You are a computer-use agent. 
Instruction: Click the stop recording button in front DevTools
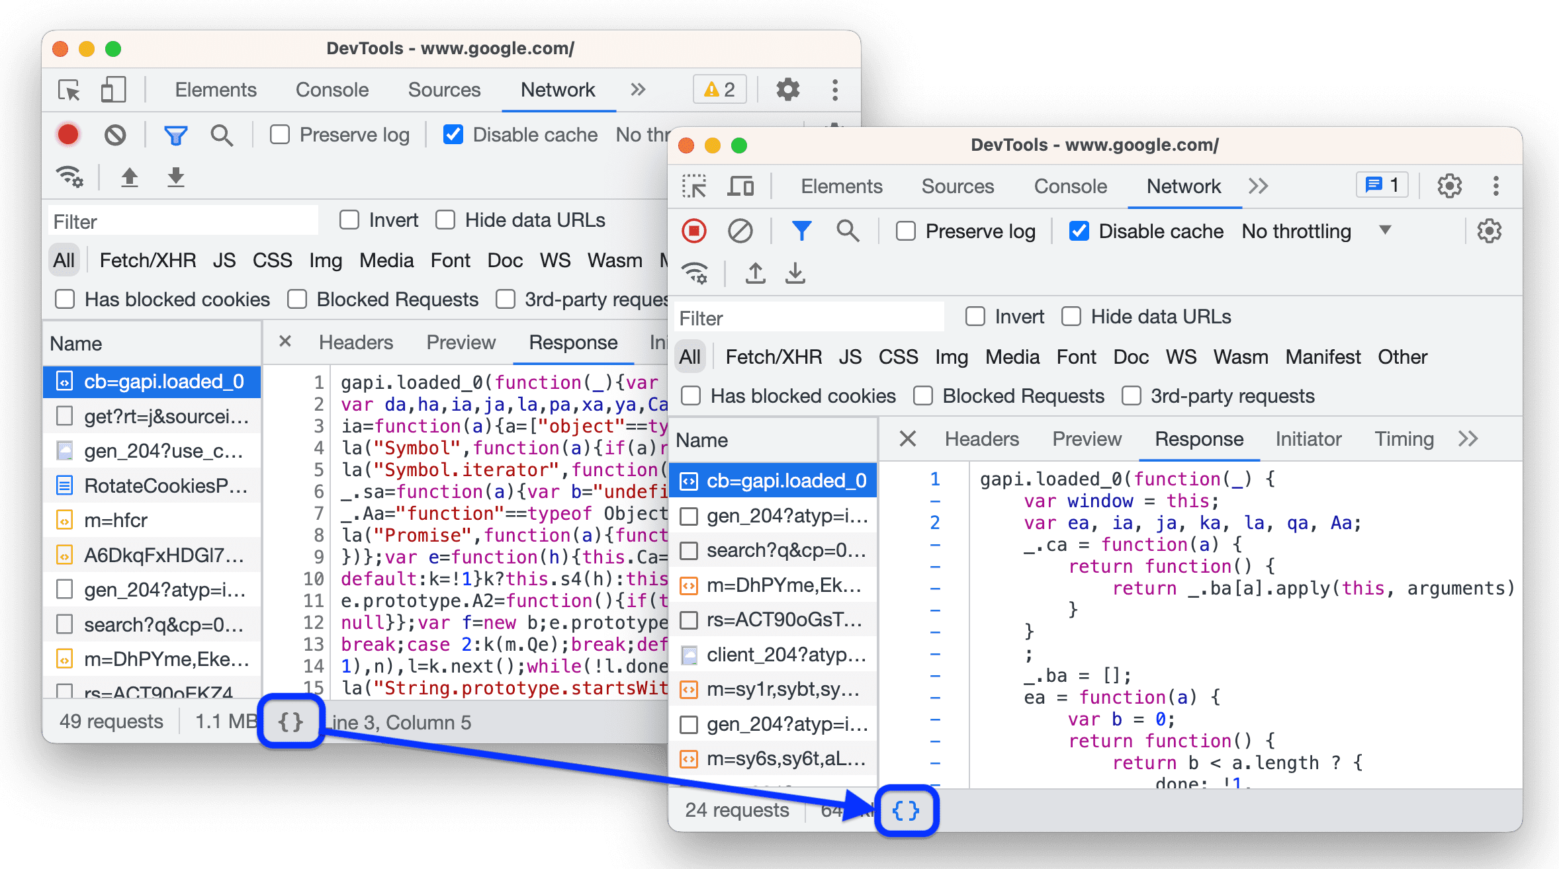click(x=694, y=231)
